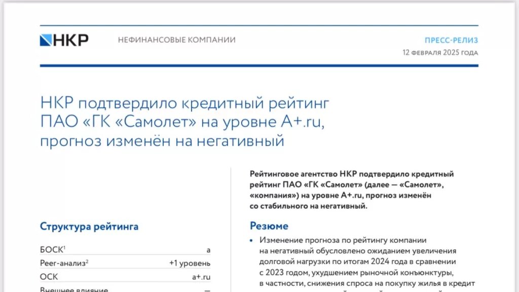Click the line starting 'с 2023 годом, ухудшением'

[x=356, y=272]
